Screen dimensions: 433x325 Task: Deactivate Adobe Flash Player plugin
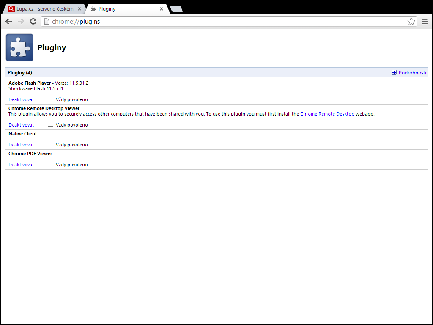coord(21,99)
